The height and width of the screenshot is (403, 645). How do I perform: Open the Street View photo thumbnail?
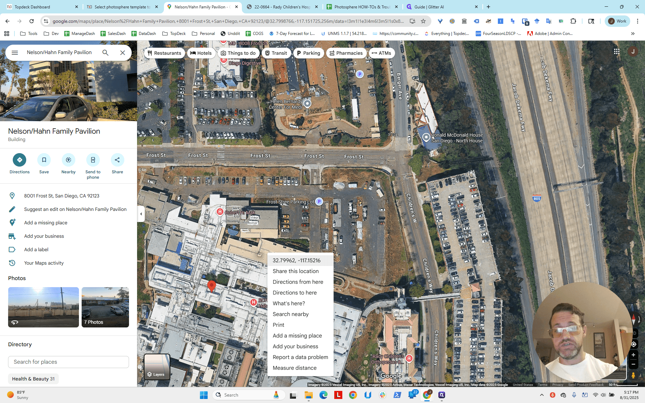tap(43, 307)
